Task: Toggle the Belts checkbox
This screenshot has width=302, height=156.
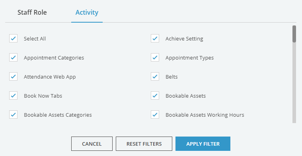Action: pyautogui.click(x=155, y=77)
